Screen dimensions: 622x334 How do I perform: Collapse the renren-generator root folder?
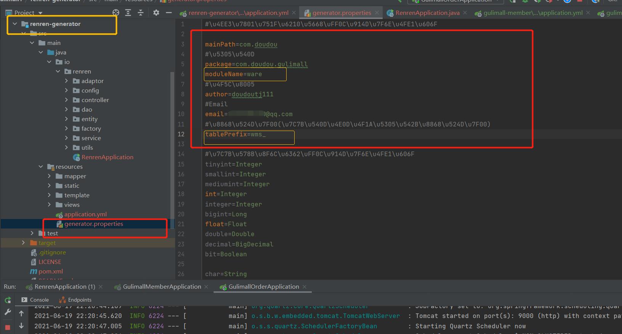15,24
